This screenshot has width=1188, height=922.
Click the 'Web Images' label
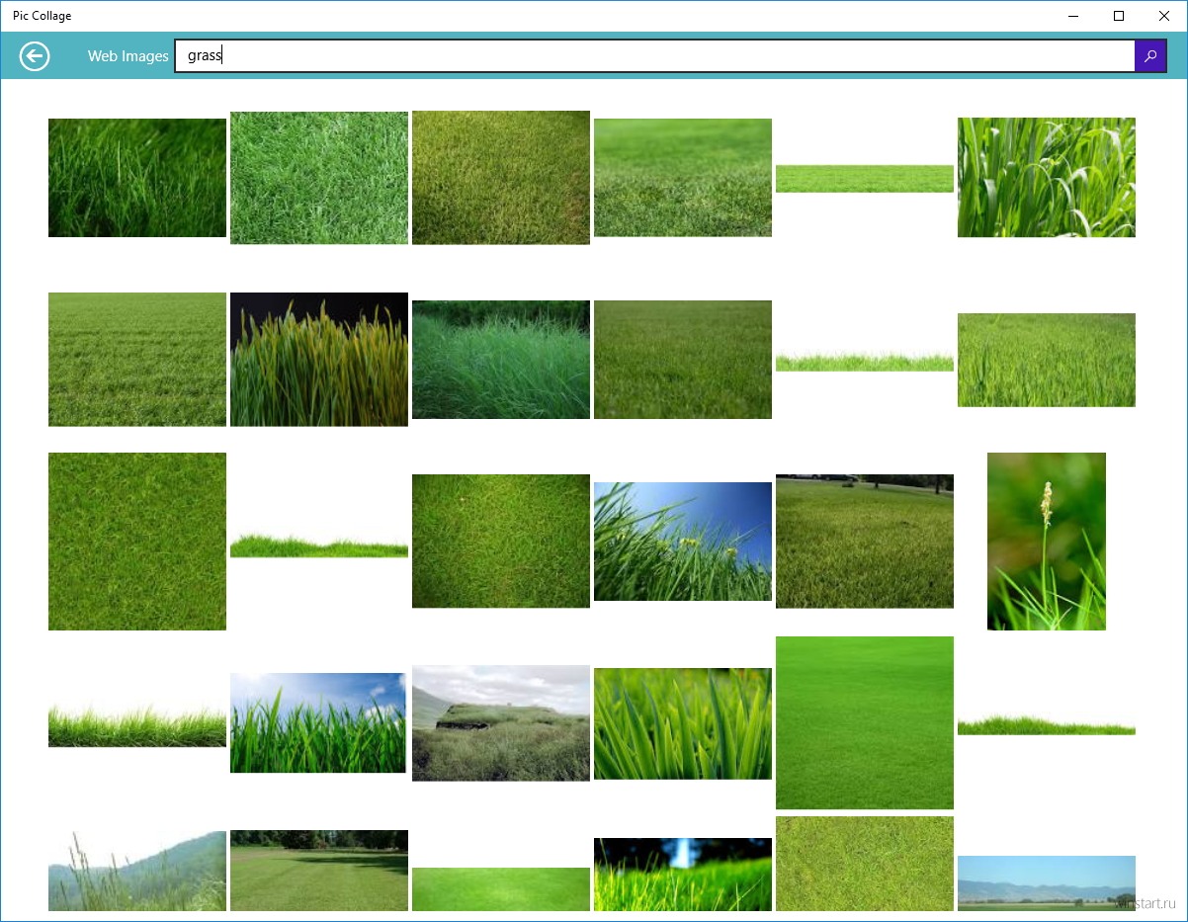point(128,56)
